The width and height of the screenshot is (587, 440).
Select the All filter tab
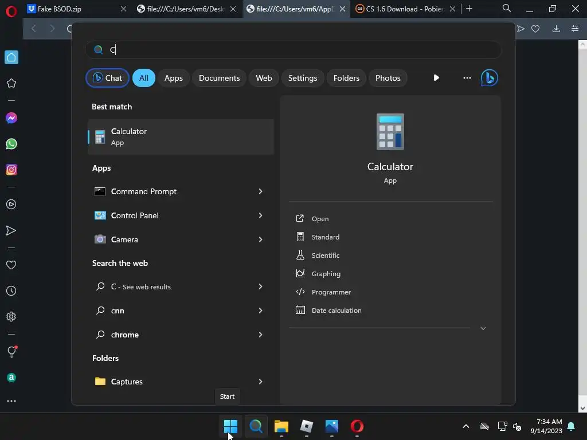[144, 78]
